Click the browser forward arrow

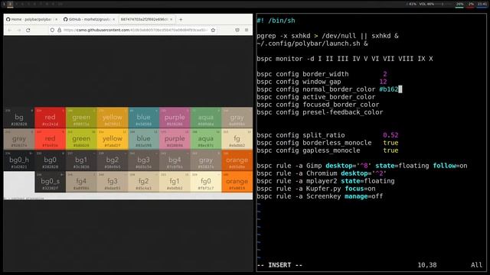(18, 30)
